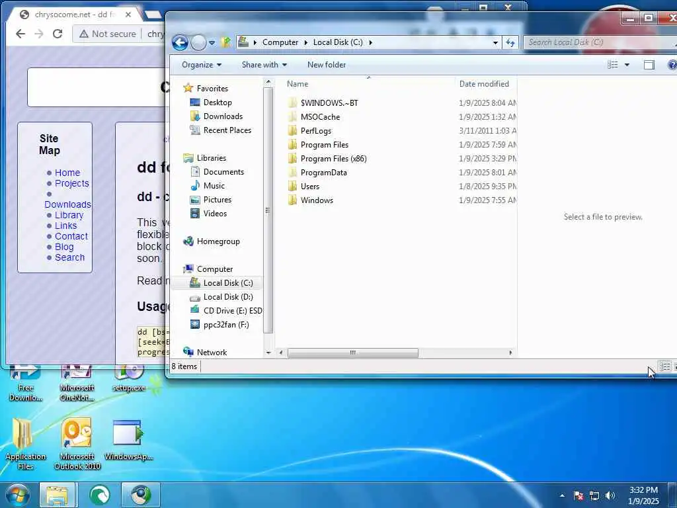Open Downloads in the Favorites list
The width and height of the screenshot is (677, 508).
pyautogui.click(x=223, y=116)
